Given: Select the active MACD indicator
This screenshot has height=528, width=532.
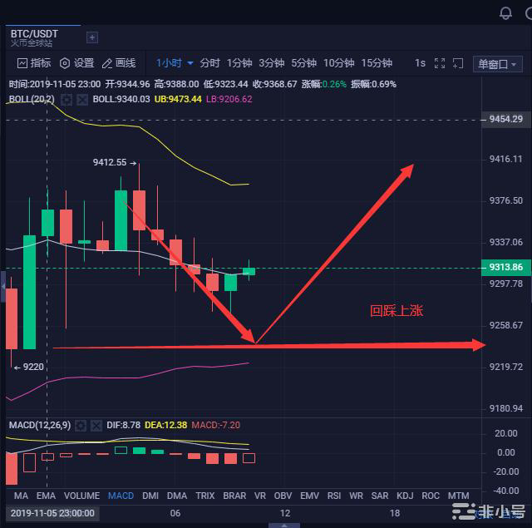Looking at the screenshot, I should click(x=121, y=496).
